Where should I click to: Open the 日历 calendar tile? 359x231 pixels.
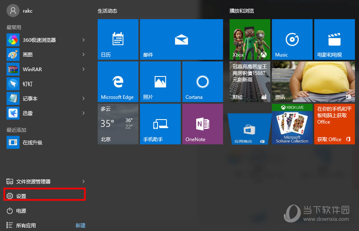(118, 39)
